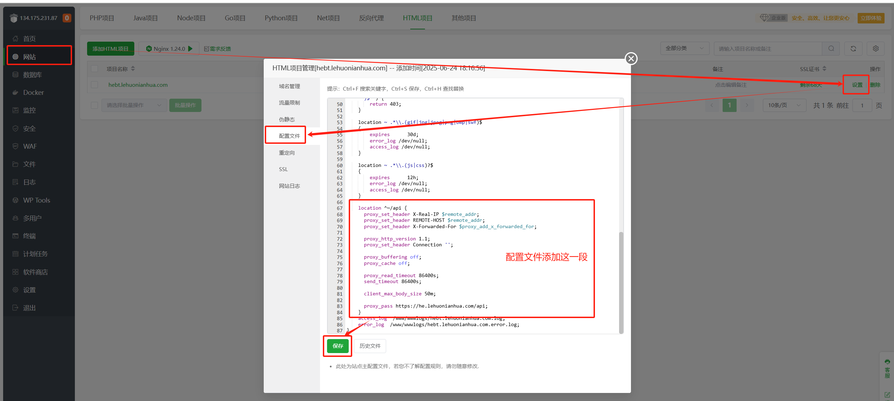Viewport: 894px width, 401px height.
Task: Go to next page arrow
Action: pos(747,105)
